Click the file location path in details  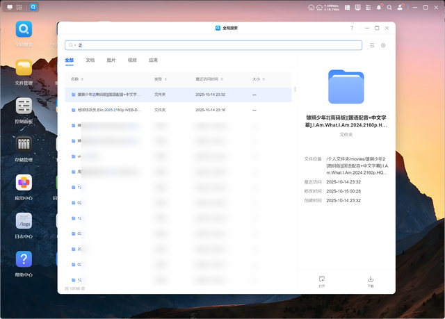(357, 165)
